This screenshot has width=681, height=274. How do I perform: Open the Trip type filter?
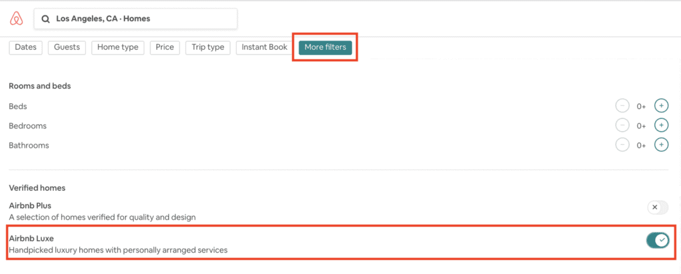(207, 47)
